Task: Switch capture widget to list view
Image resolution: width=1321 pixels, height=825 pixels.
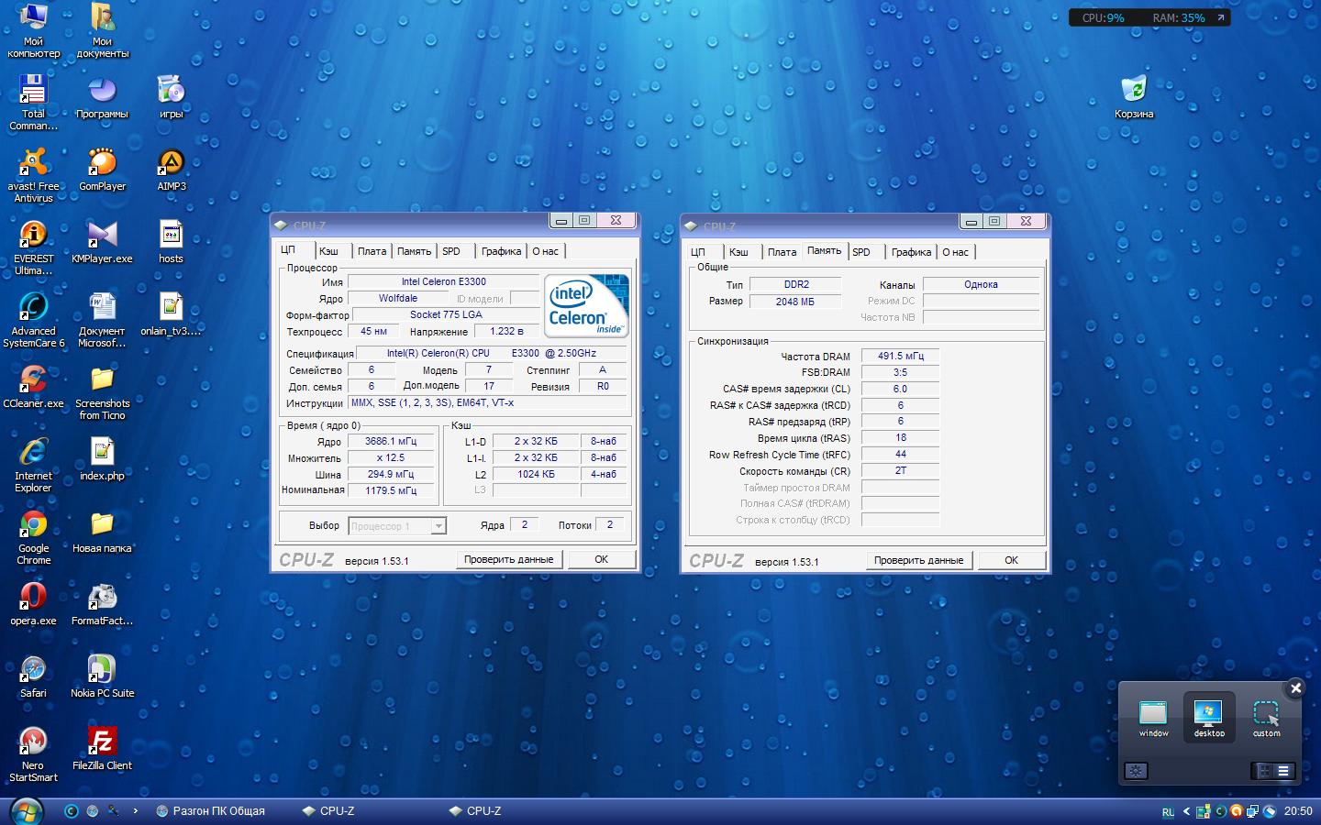Action: 1283,771
